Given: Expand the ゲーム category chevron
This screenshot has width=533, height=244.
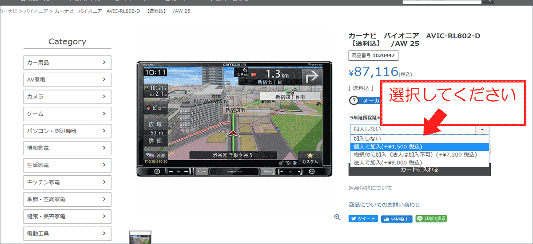Looking at the screenshot, I should pyautogui.click(x=104, y=114).
